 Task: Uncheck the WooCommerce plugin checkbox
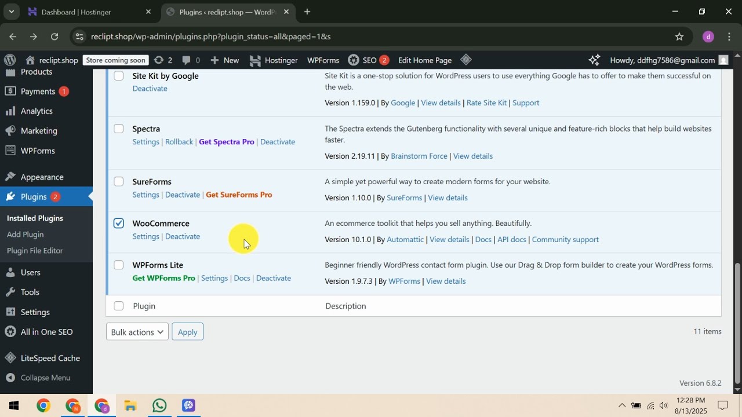(x=119, y=223)
